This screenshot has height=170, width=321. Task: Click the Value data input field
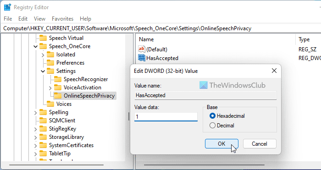click(166, 116)
